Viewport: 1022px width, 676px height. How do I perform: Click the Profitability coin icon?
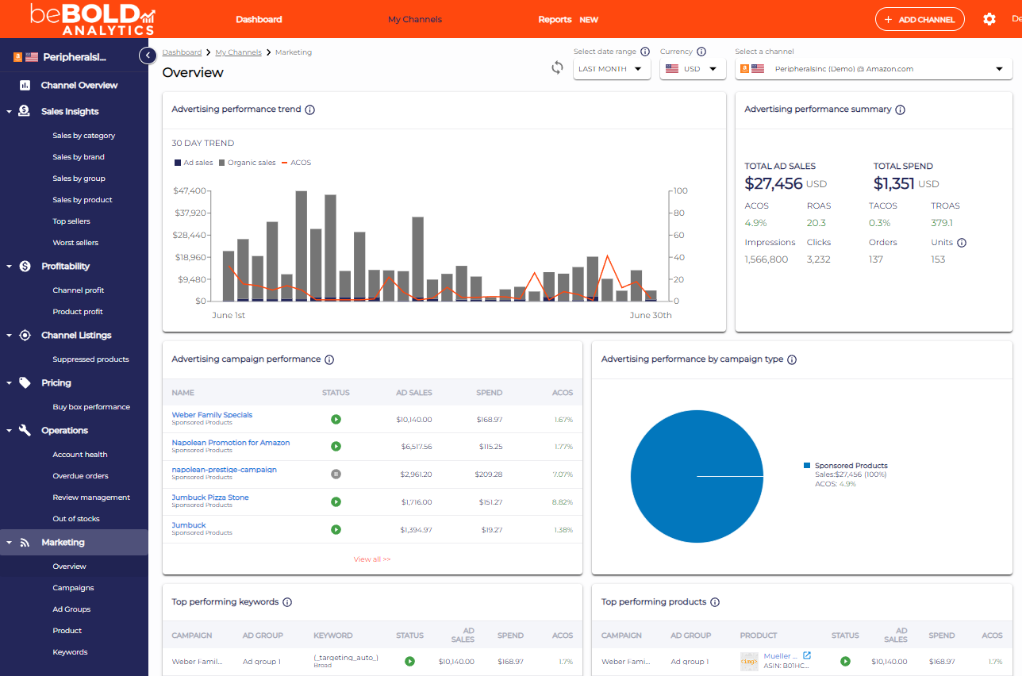point(25,266)
